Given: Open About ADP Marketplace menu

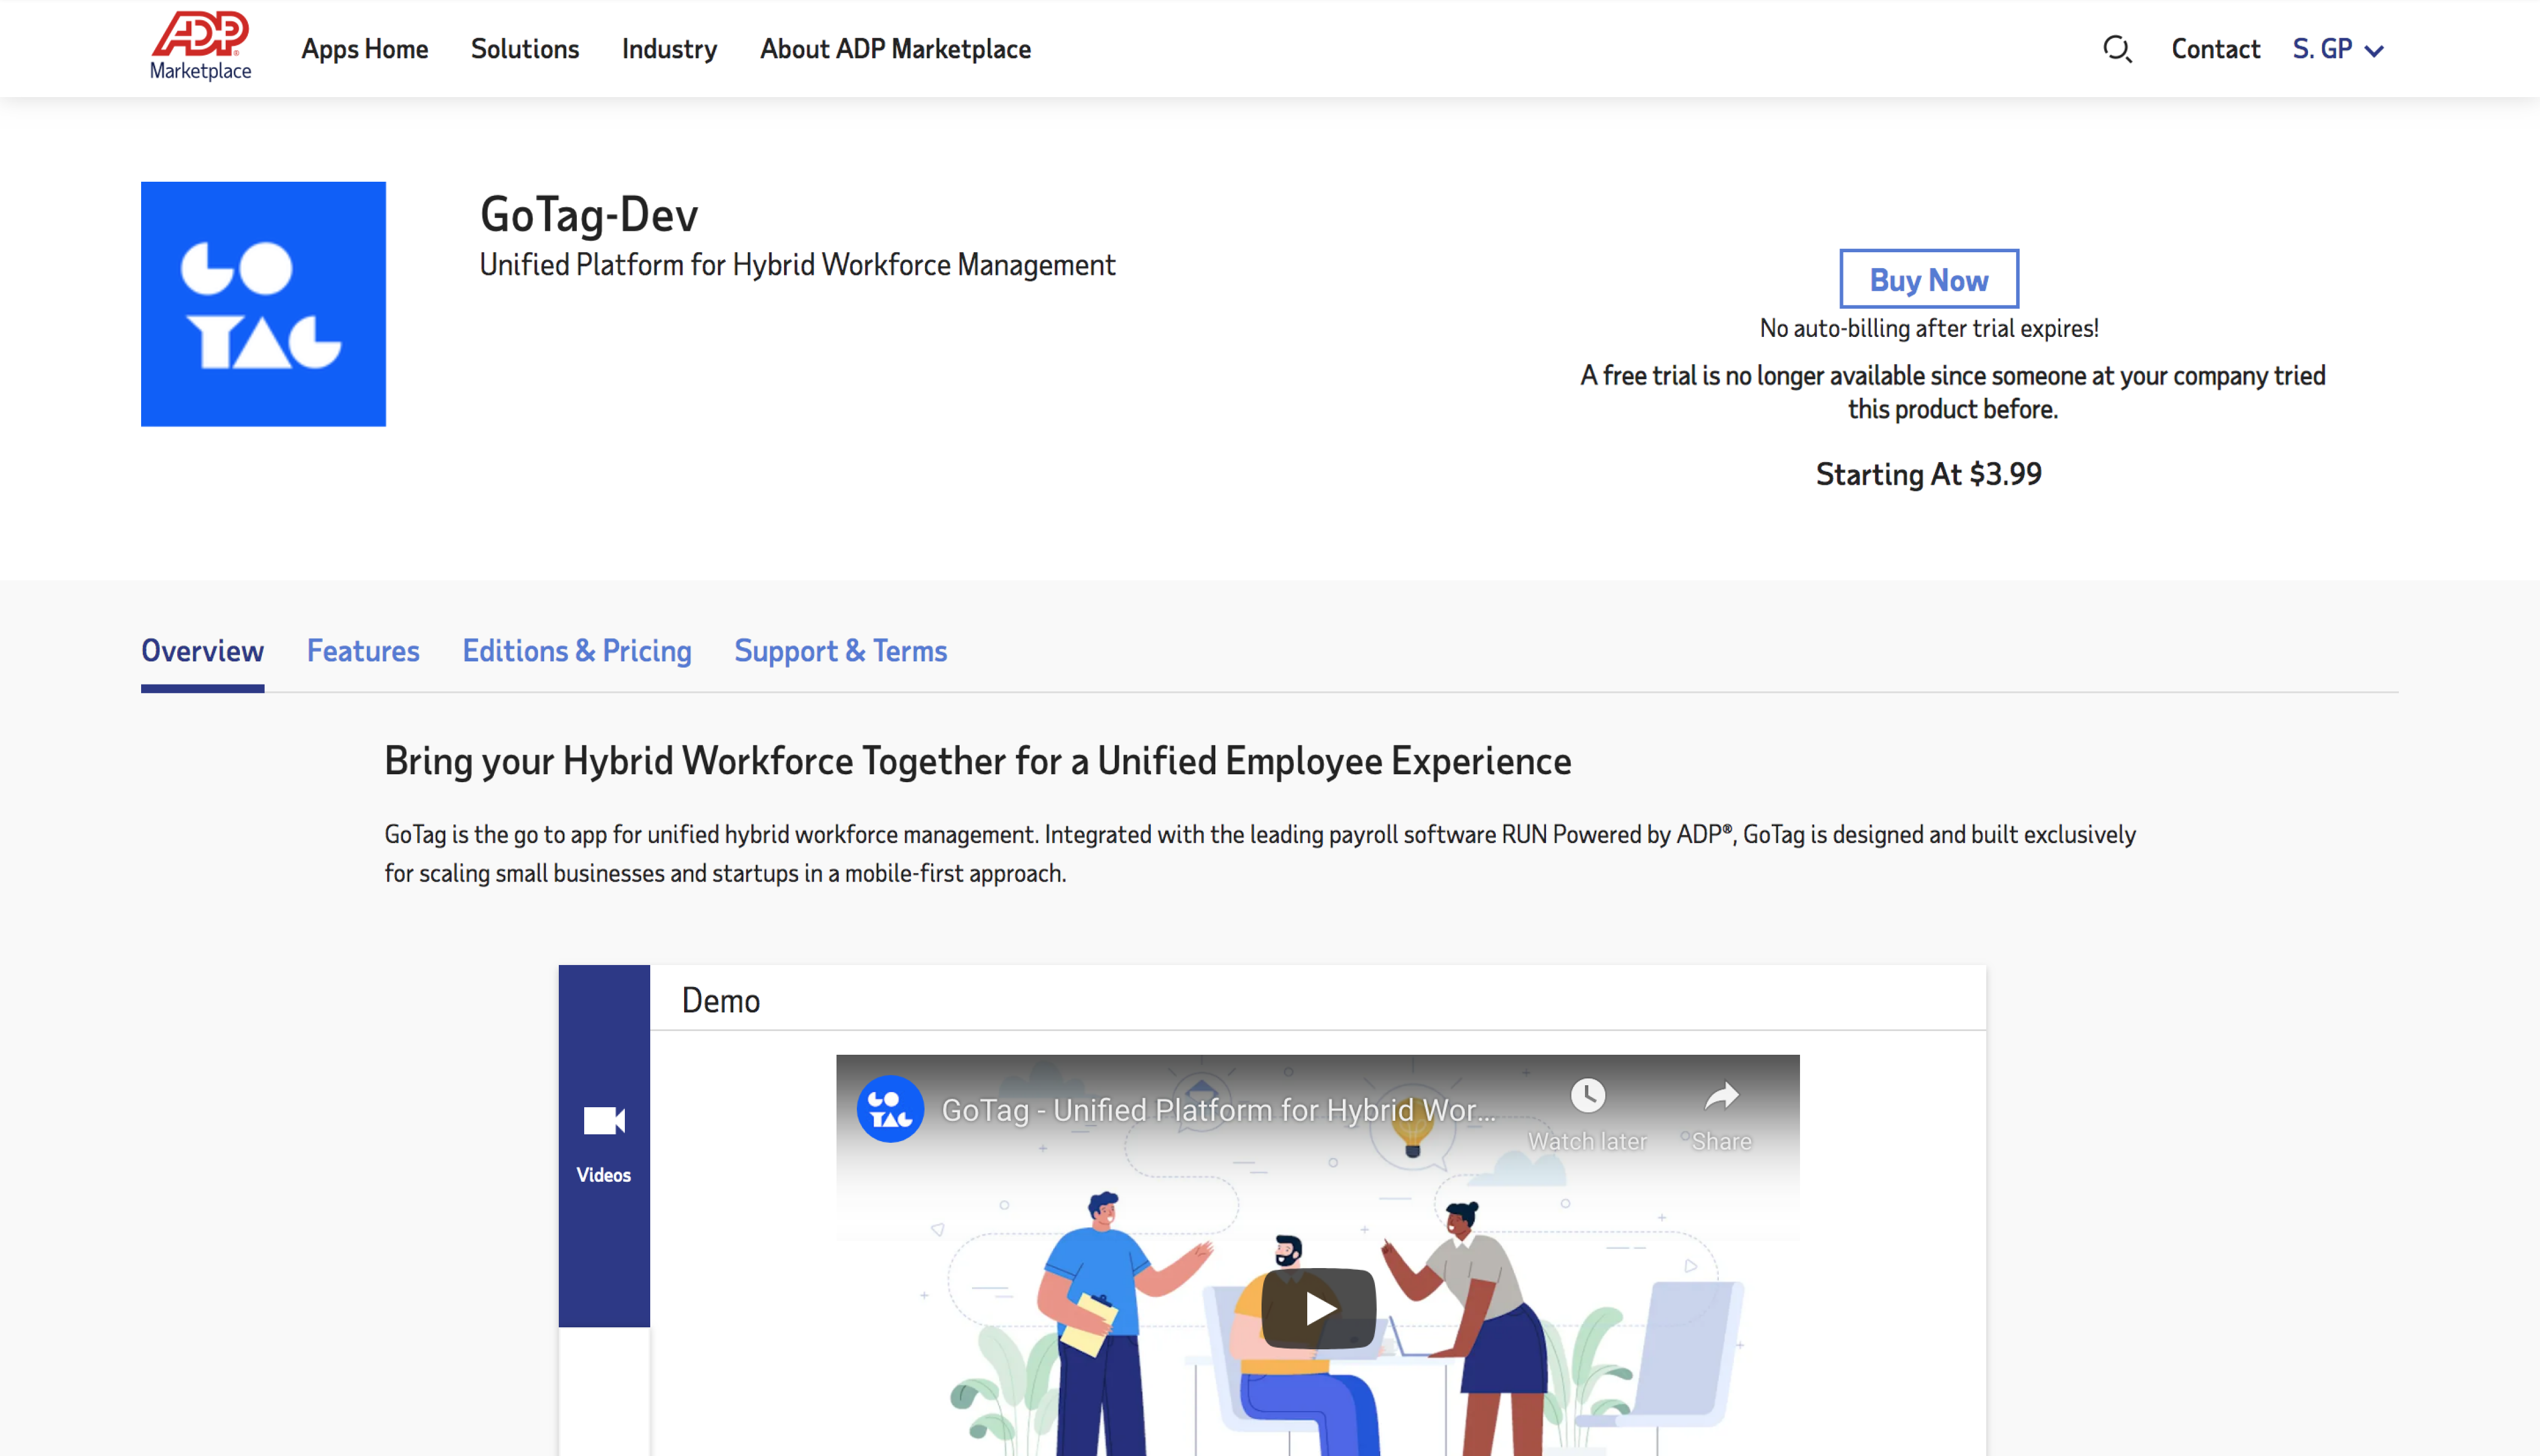Looking at the screenshot, I should click(x=895, y=49).
